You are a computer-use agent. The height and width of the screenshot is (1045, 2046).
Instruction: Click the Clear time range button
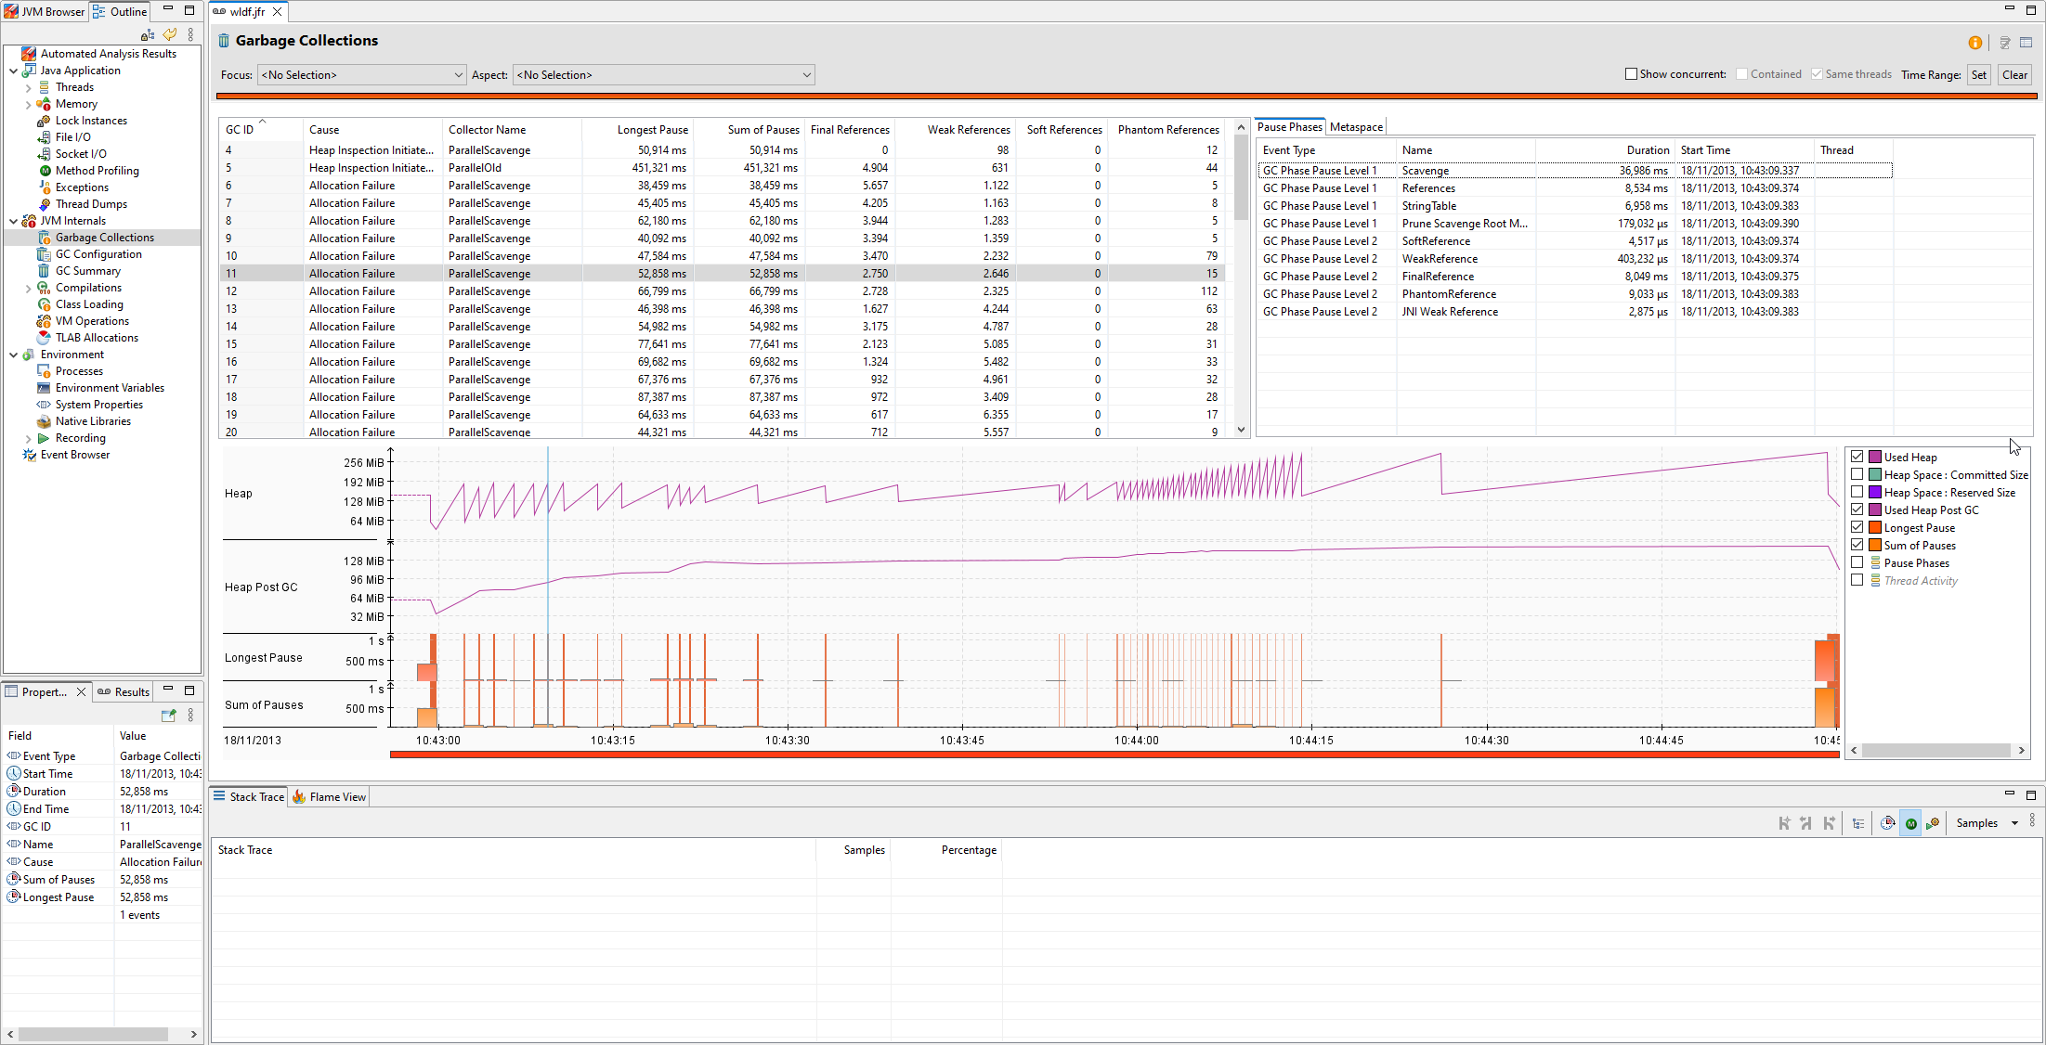2014,75
